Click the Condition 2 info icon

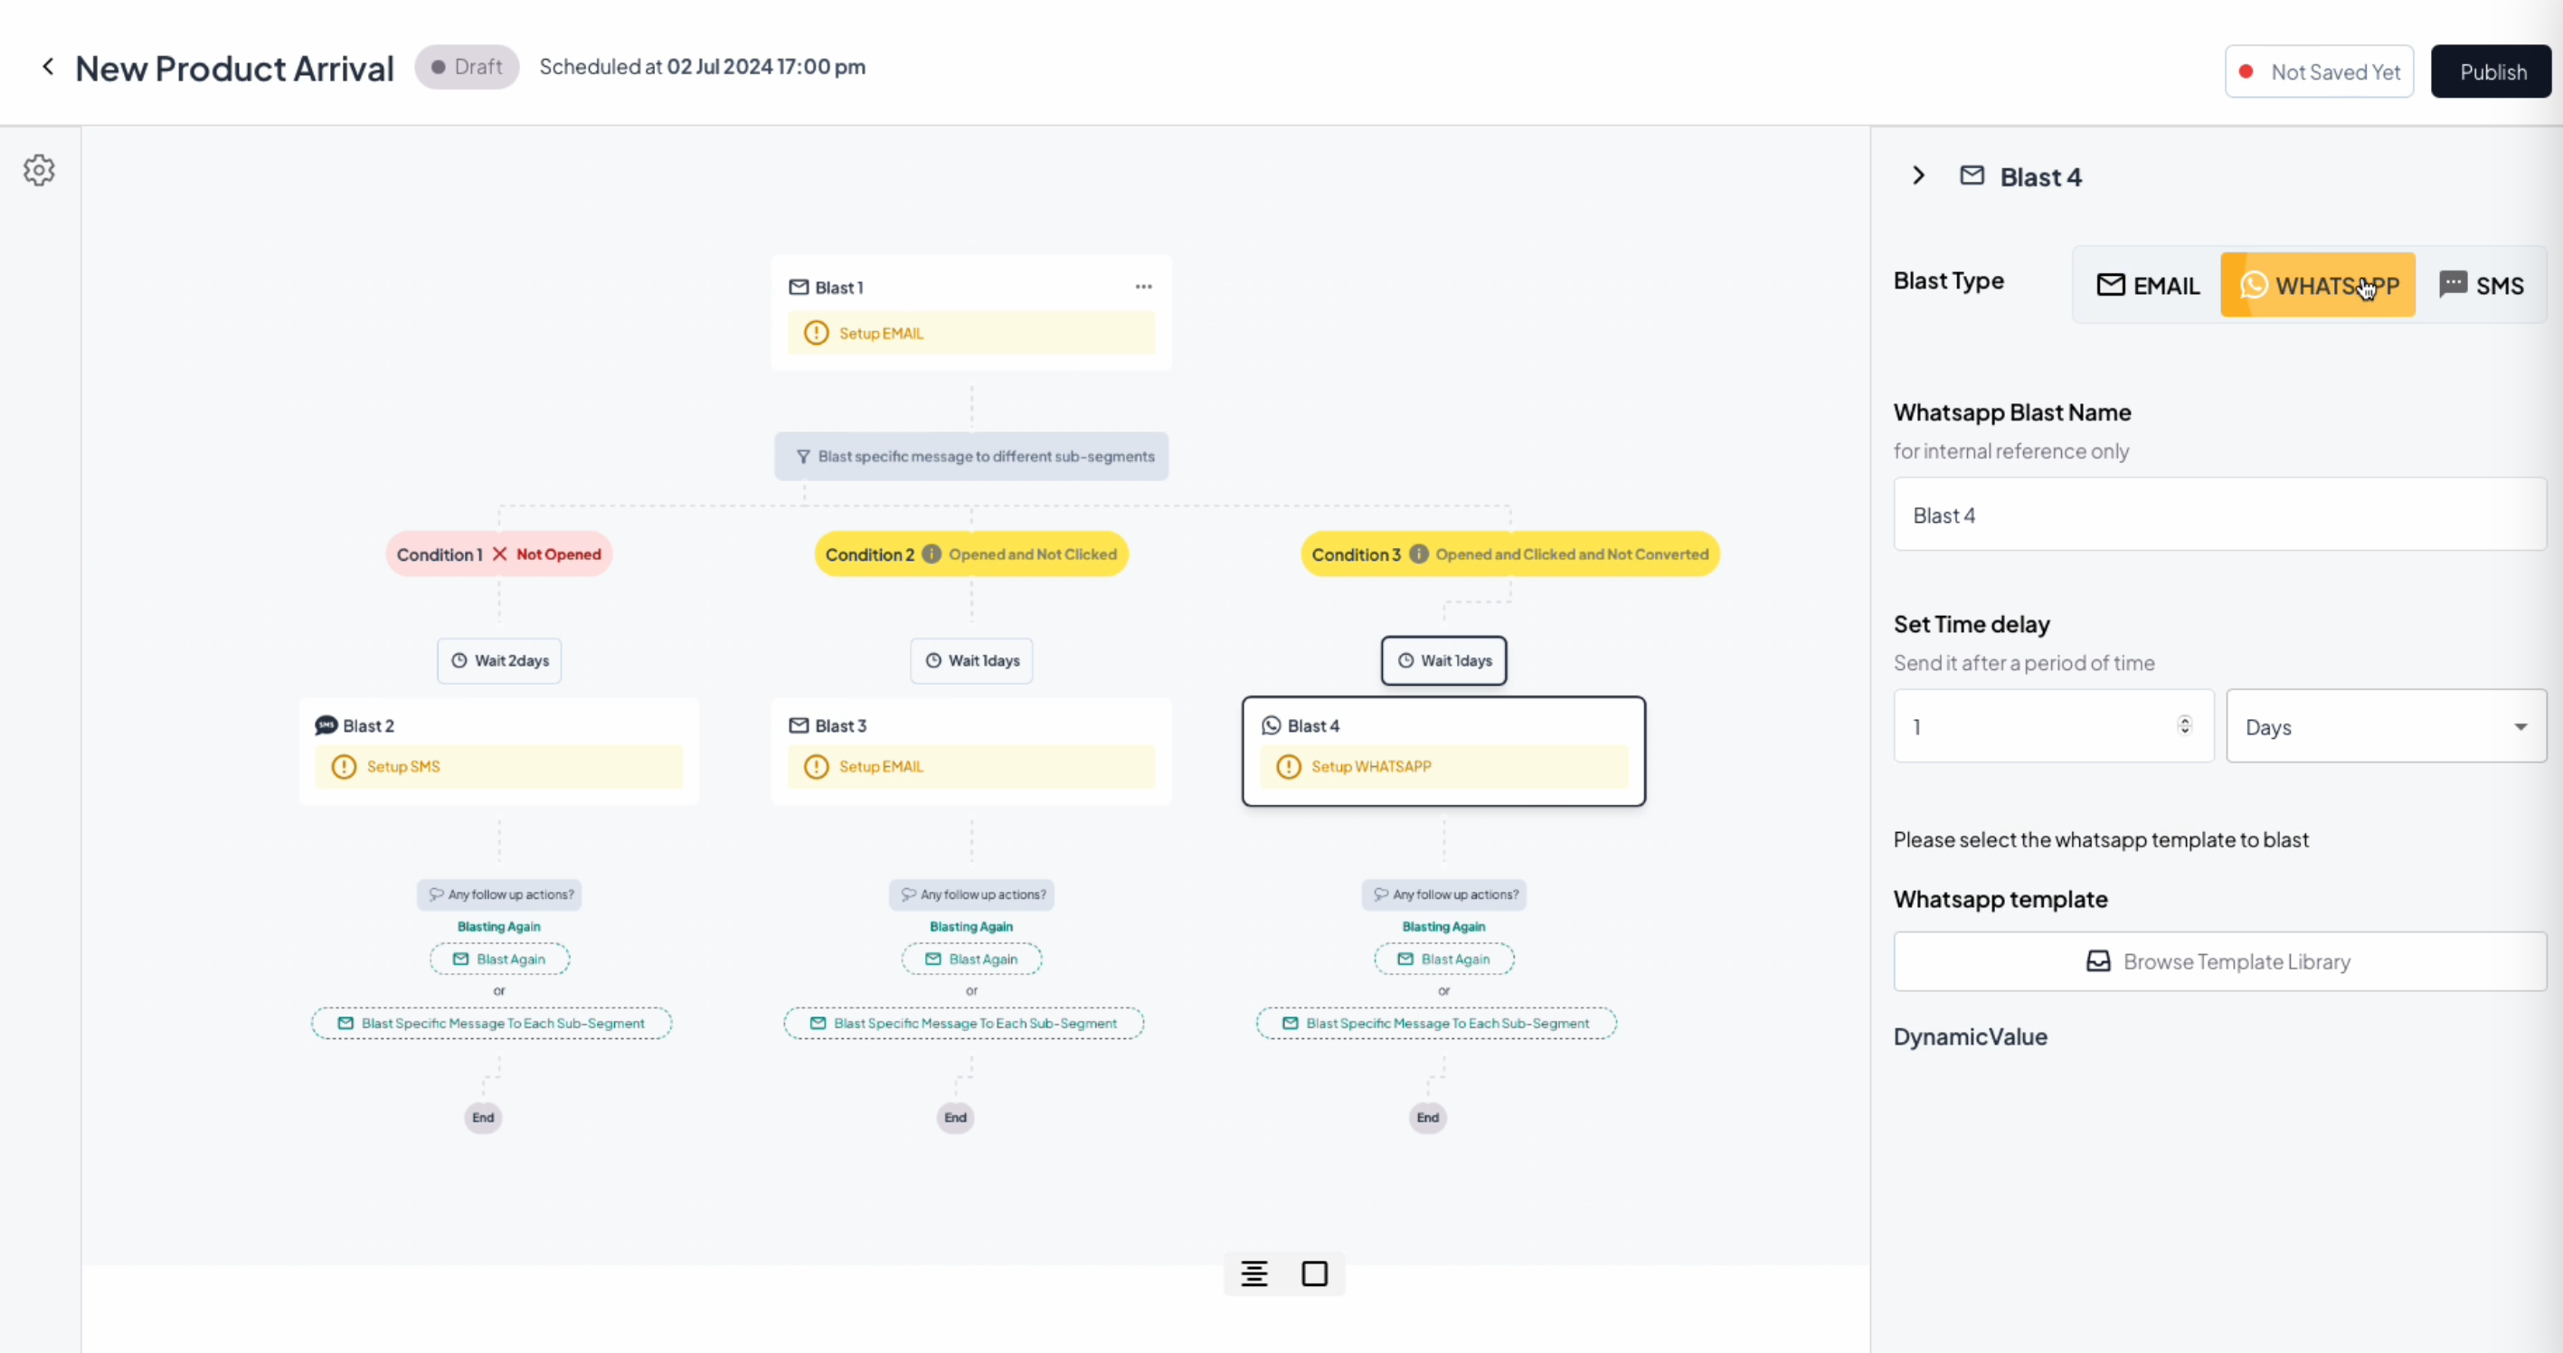click(x=932, y=554)
